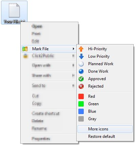Choose the Hi-Priority label
Viewport: 136px width, 146px height.
pos(97,49)
